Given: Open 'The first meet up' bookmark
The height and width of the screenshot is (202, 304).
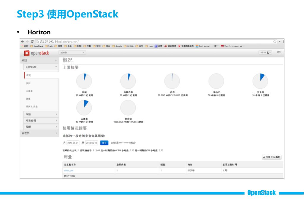Looking at the screenshot, I should (x=232, y=46).
